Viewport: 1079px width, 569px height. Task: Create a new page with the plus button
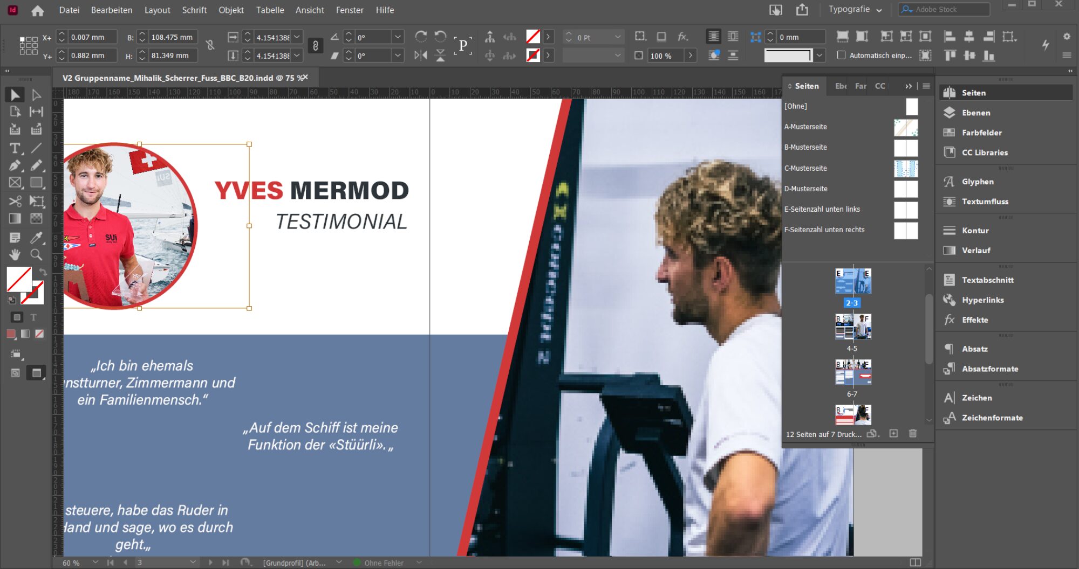(x=892, y=433)
